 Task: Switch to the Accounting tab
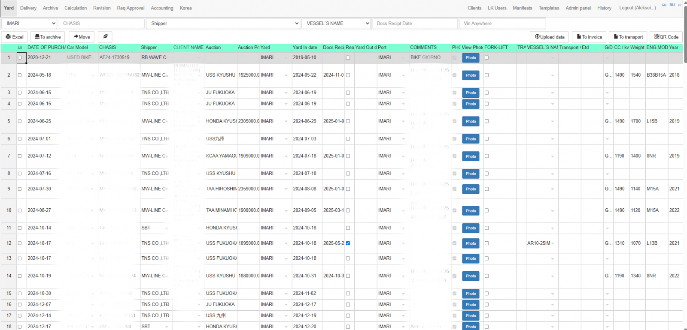coord(162,8)
